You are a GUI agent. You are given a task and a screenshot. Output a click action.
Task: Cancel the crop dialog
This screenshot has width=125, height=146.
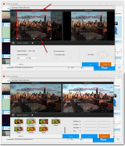[x=105, y=64]
